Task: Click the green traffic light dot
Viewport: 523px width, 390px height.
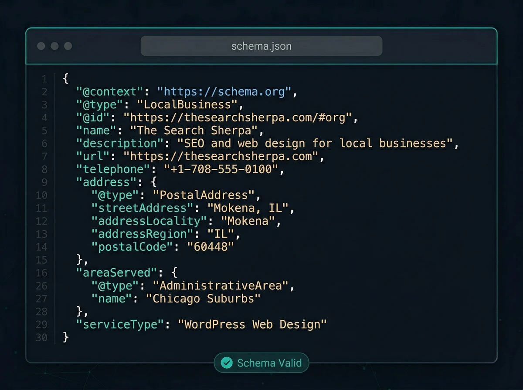Action: point(68,45)
